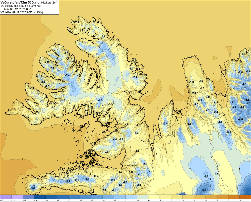Viewport: 251px width, 202px height.
Task: Click the legend swatch between 2 and 3
Action: click(177, 197)
